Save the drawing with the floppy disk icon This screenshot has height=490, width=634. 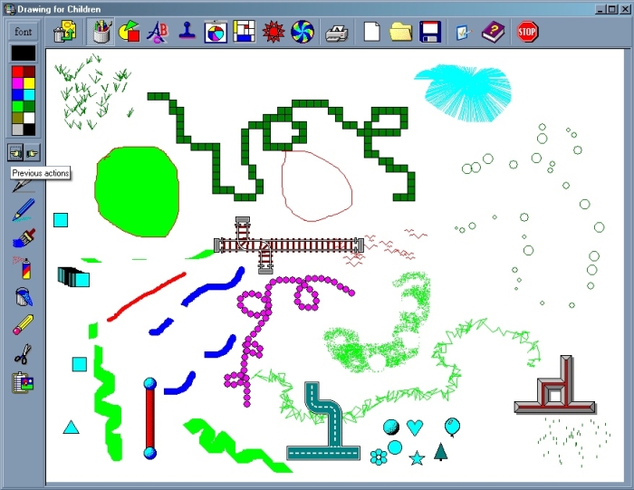pos(429,33)
